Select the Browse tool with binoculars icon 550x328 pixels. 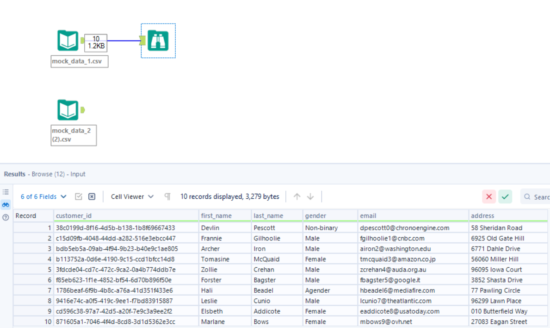158,41
